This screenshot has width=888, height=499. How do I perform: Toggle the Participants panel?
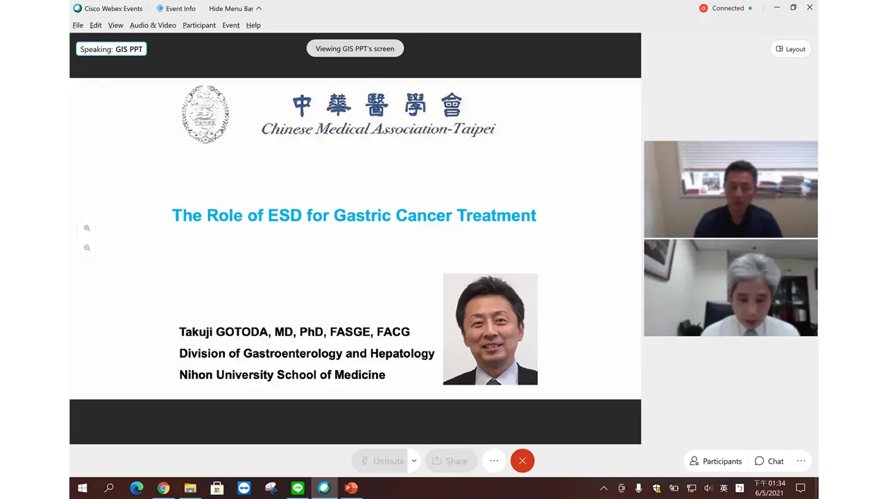pos(715,461)
